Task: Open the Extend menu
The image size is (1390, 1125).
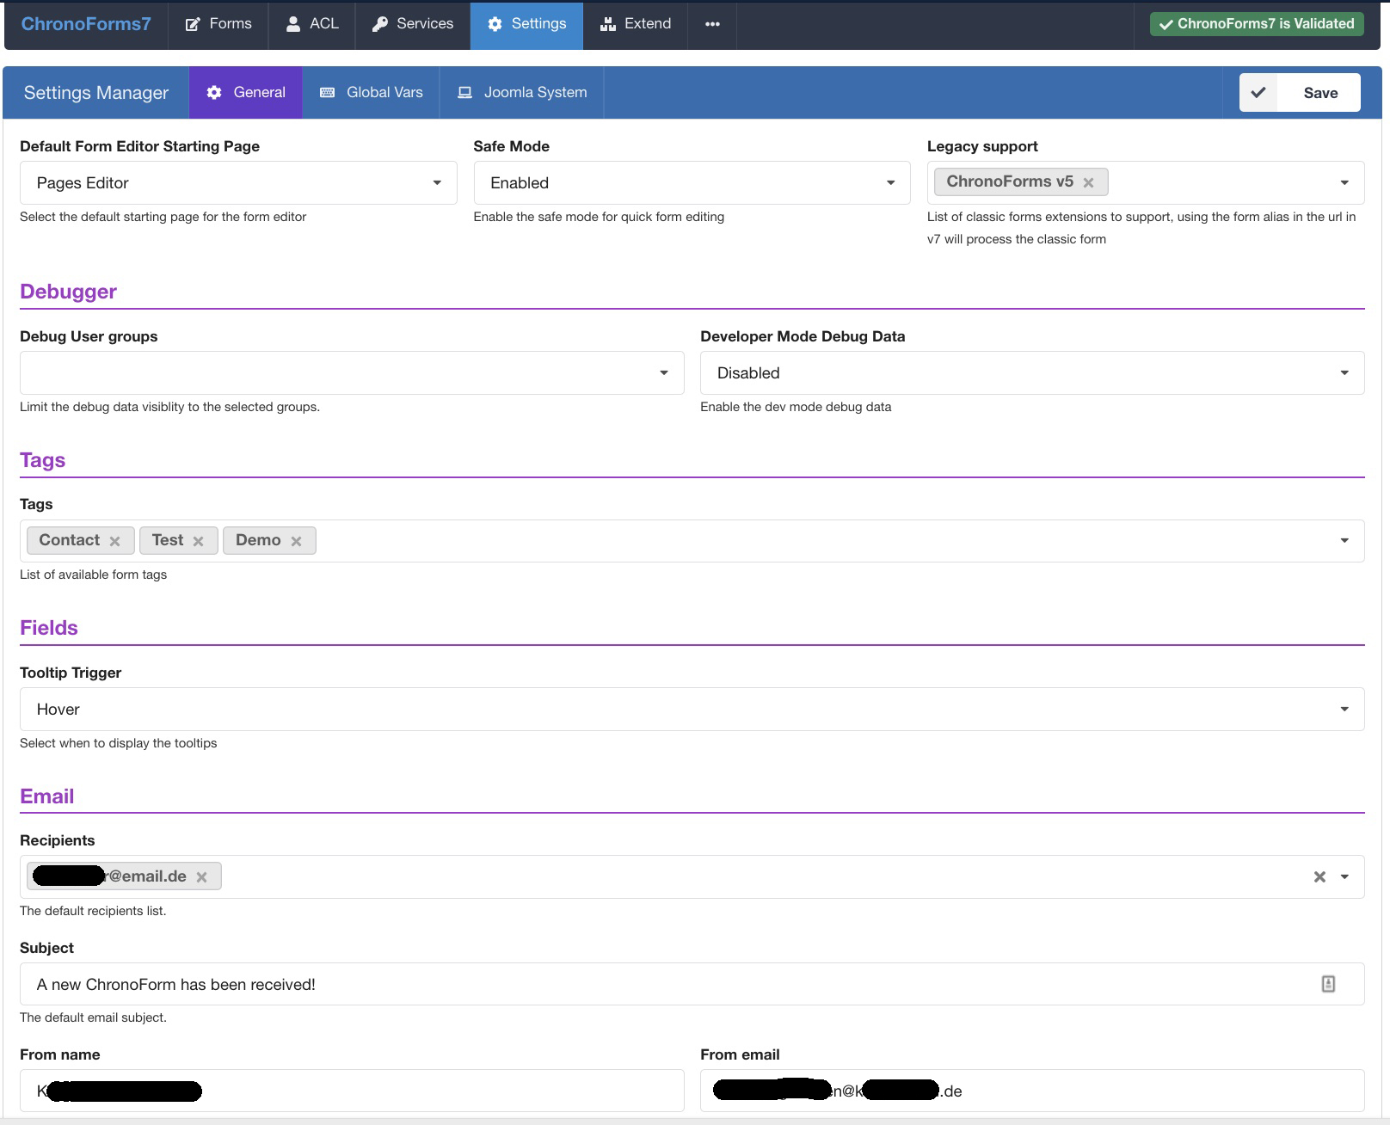Action: point(636,24)
